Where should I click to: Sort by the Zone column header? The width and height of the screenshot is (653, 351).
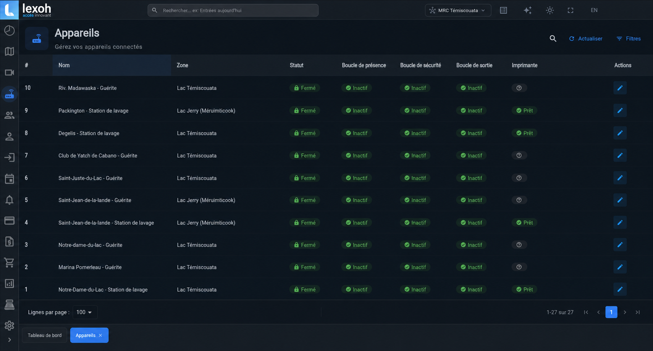(x=182, y=65)
